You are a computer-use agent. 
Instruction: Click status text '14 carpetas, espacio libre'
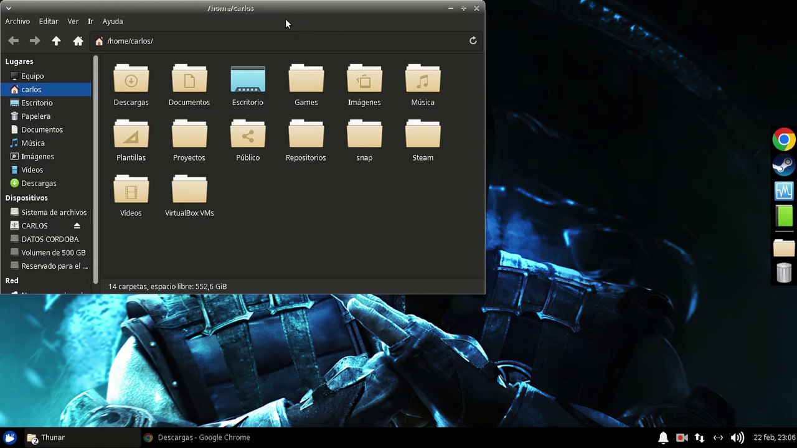pyautogui.click(x=167, y=286)
